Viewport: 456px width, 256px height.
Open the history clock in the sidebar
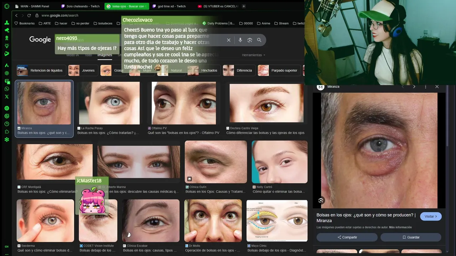click(x=7, y=124)
